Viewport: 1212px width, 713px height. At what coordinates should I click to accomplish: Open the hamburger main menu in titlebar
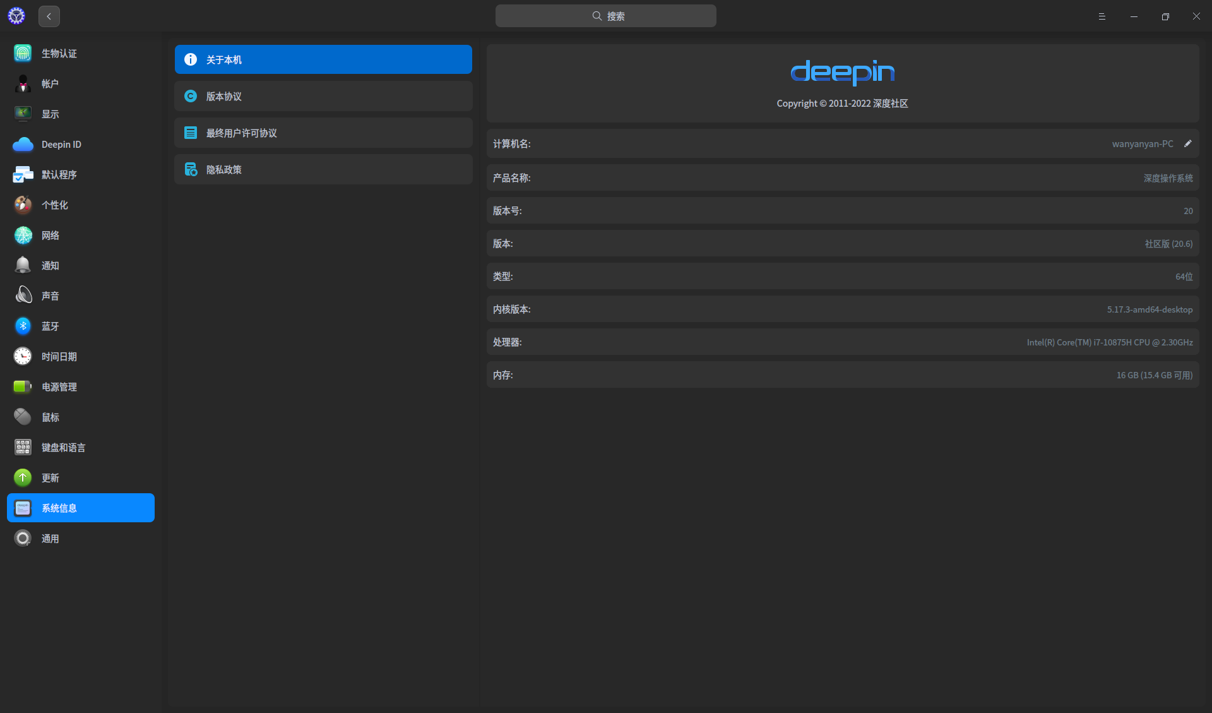[1102, 16]
